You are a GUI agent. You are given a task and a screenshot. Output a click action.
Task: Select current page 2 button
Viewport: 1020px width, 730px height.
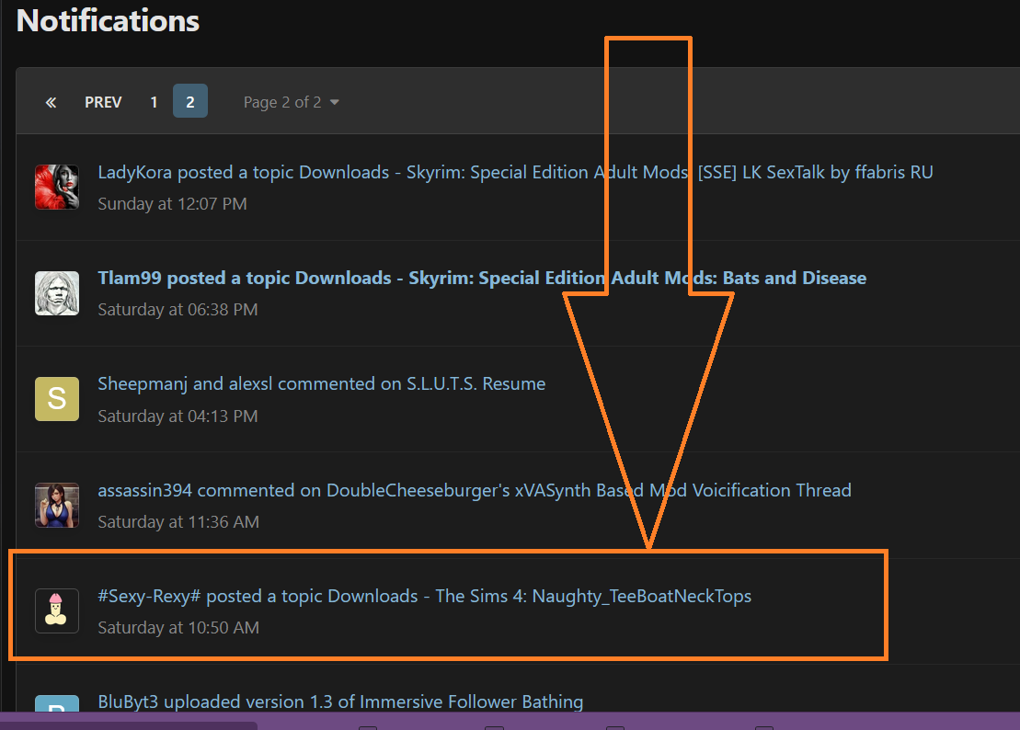point(190,101)
